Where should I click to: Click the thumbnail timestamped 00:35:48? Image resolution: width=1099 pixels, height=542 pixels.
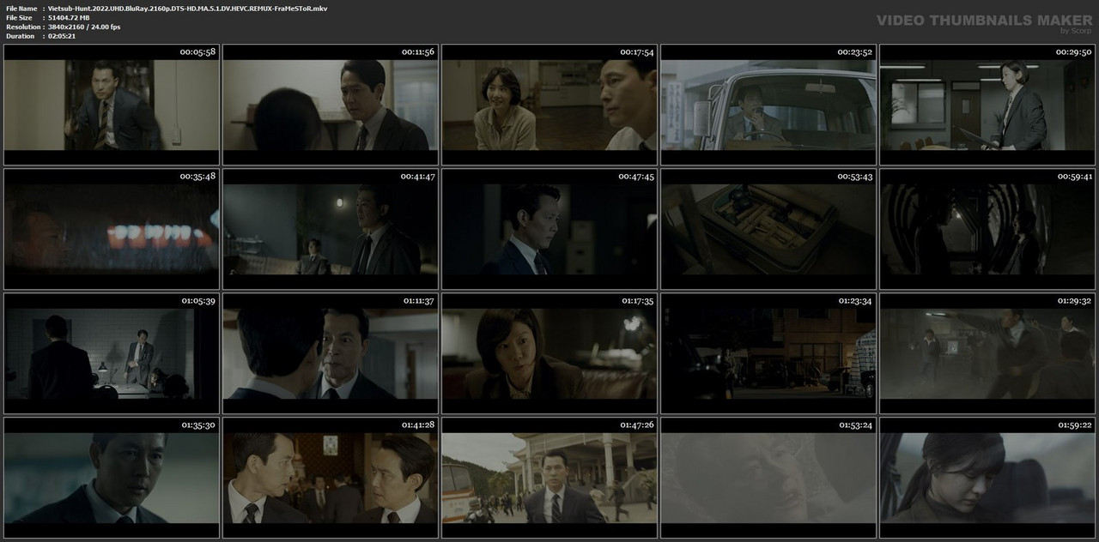[112, 229]
